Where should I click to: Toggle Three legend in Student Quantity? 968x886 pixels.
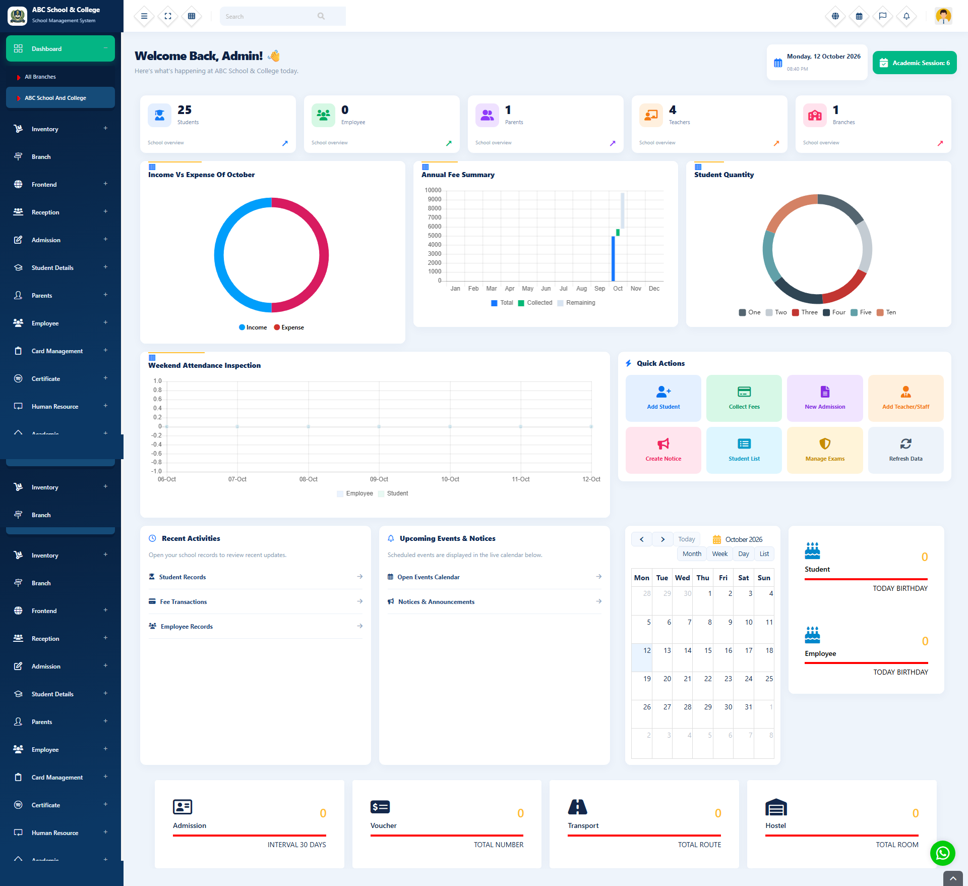[x=805, y=312]
